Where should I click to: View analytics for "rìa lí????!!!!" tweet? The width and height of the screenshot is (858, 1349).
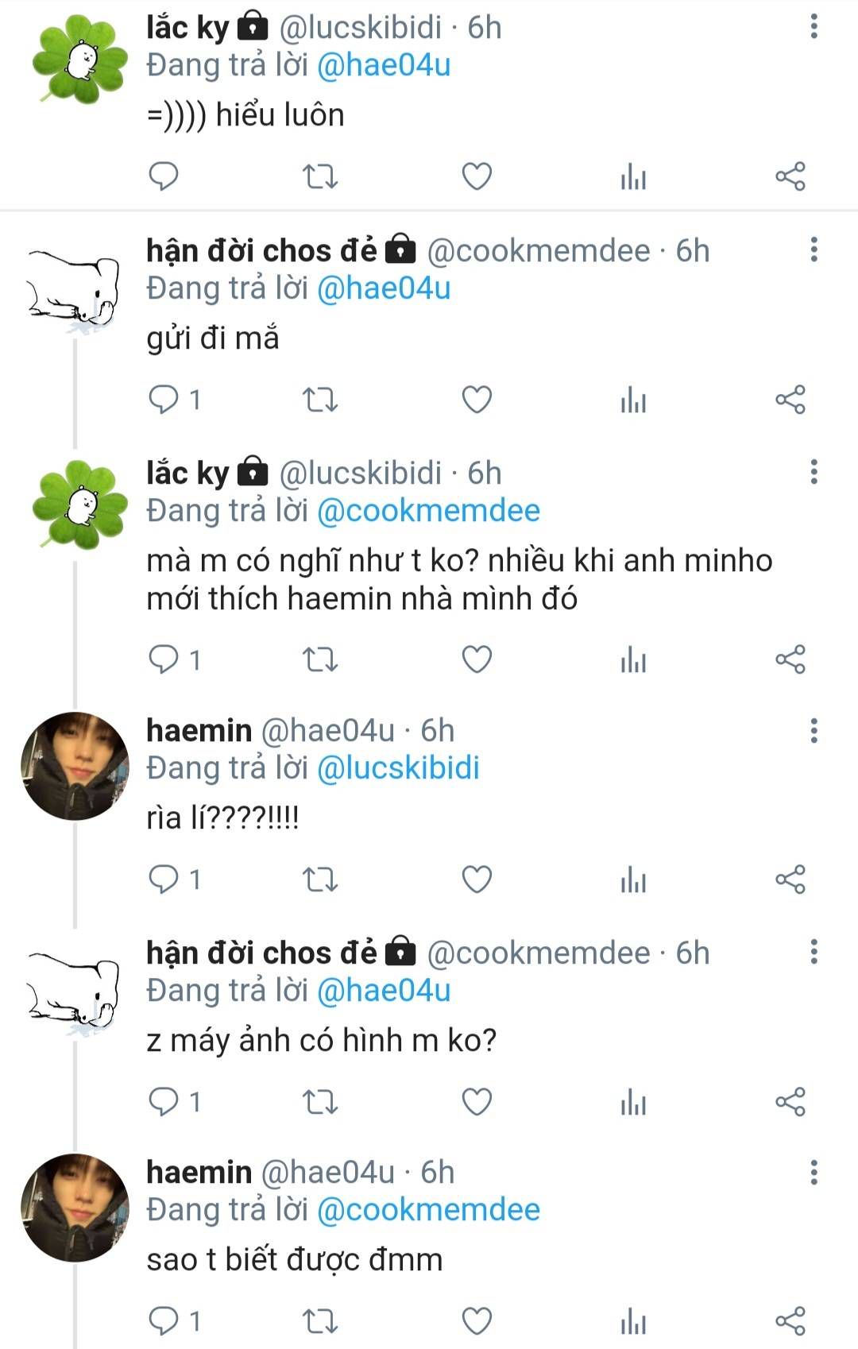633,879
